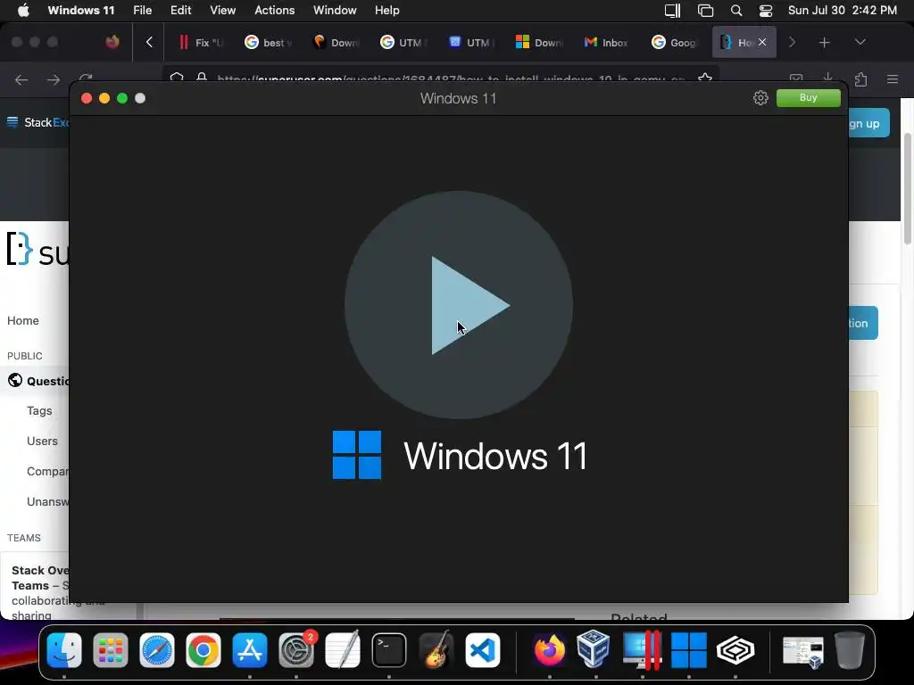Open the Help menu
This screenshot has height=685, width=914.
click(x=387, y=11)
